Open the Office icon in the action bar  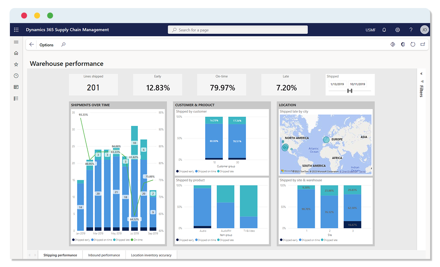tap(403, 45)
